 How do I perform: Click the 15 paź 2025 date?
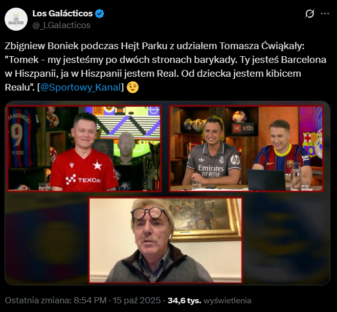[137, 301]
